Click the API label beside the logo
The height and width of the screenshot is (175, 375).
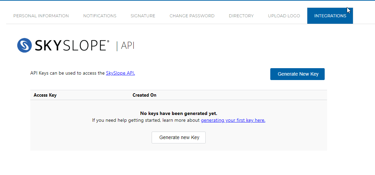pyautogui.click(x=127, y=45)
